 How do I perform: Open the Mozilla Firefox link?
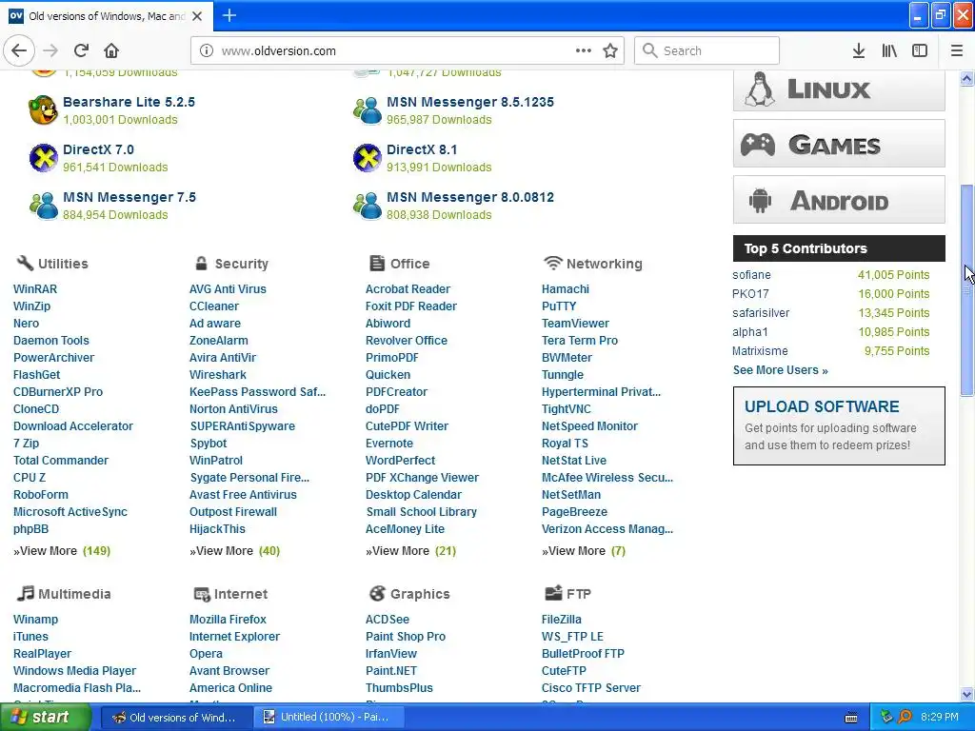(228, 619)
